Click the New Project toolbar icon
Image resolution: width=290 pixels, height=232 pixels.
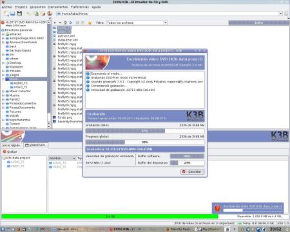6,14
